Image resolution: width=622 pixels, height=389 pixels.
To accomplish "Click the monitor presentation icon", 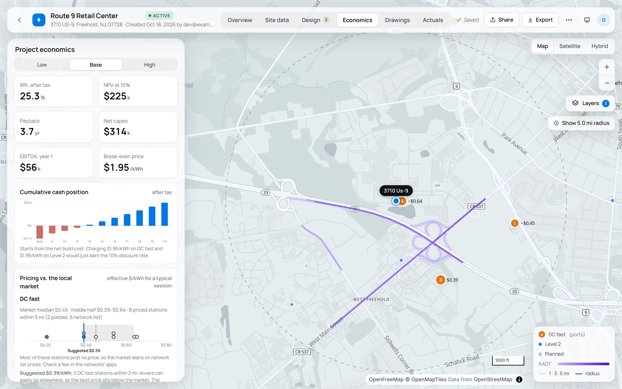I will point(587,20).
